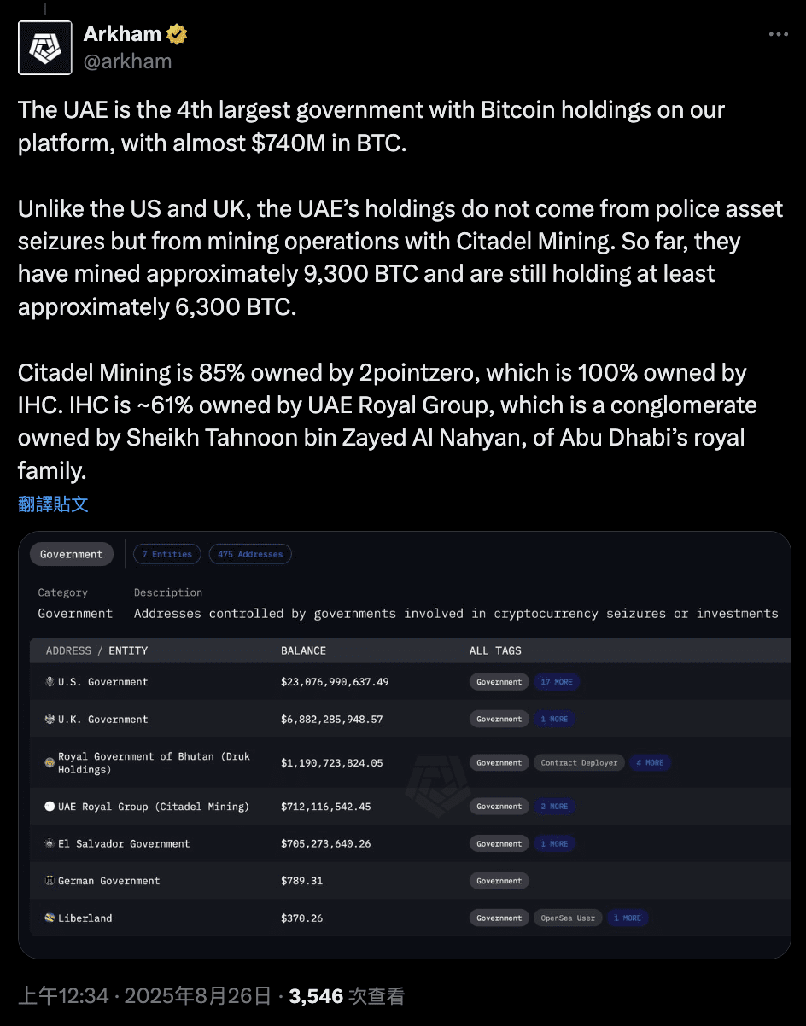Click the 翻譯貼文 translate post link

point(53,504)
